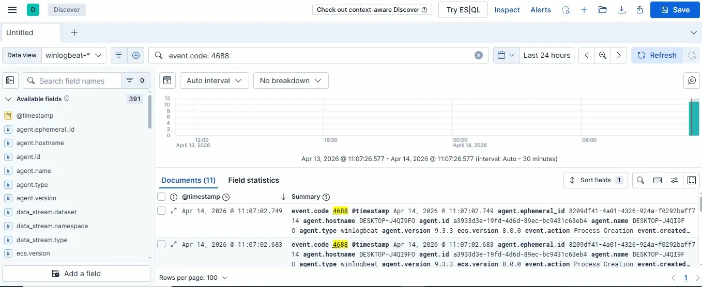Select the ecs.version field
The height and width of the screenshot is (287, 702).
coord(33,253)
